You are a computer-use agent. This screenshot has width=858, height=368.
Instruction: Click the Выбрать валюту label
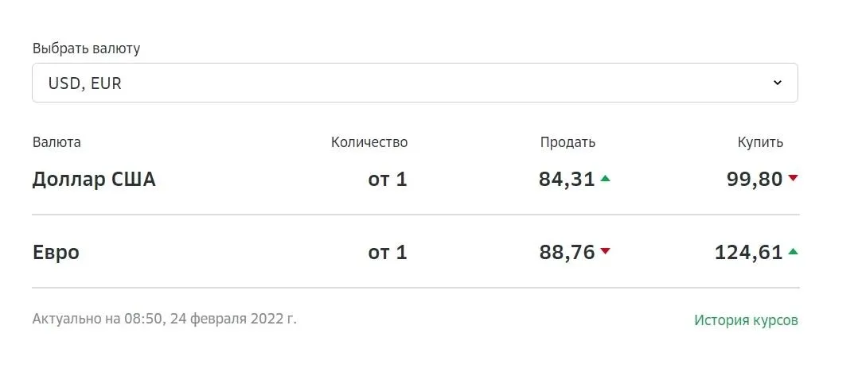pyautogui.click(x=86, y=48)
